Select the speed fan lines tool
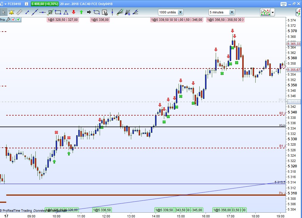The image size is (302, 218). coord(135,12)
